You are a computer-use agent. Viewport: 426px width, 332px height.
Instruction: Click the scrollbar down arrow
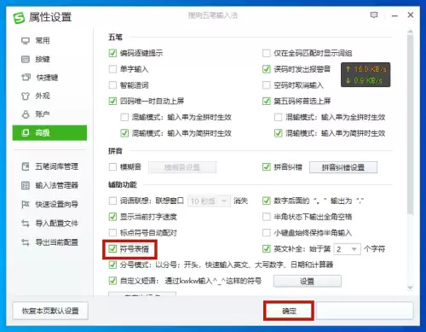point(410,288)
